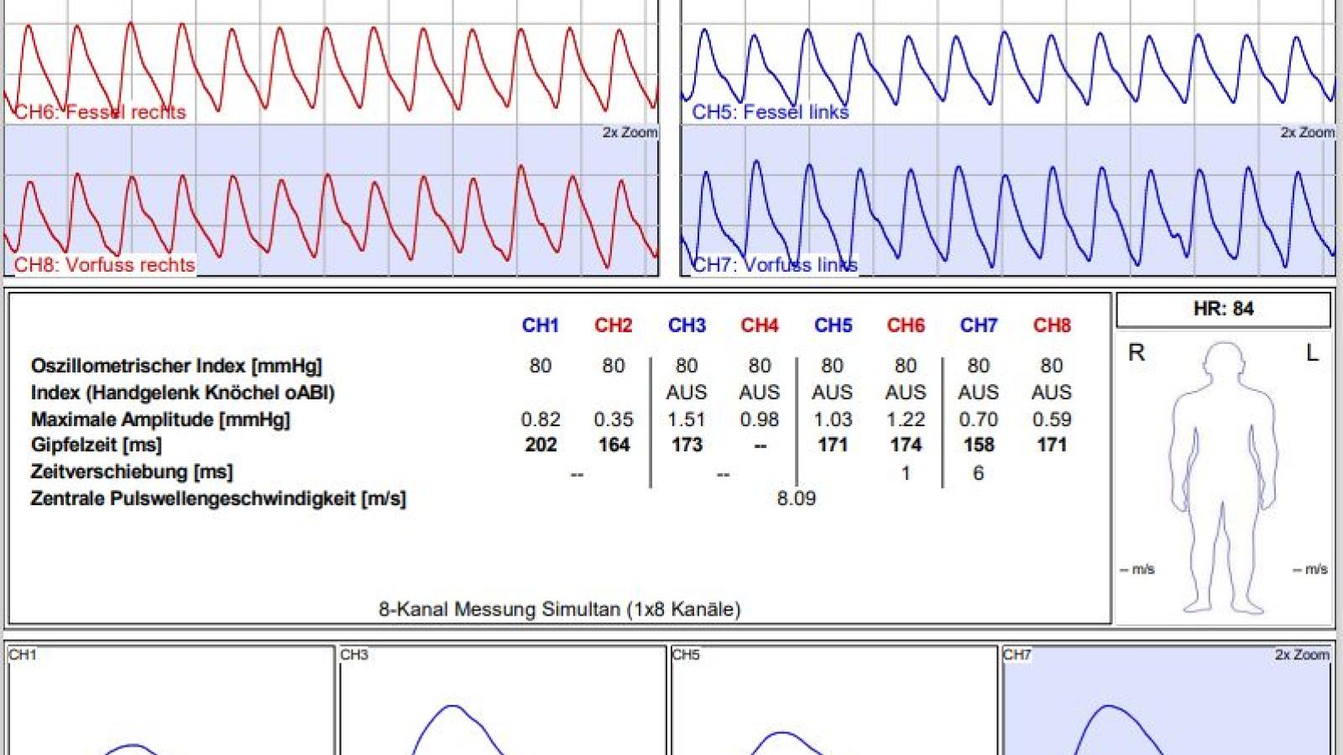
Task: Click the Zeitverschiebung value 1 under CH6
Action: [x=906, y=473]
